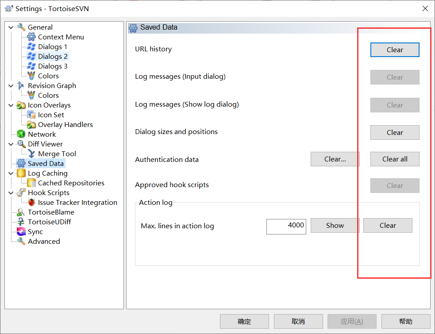Click the Colors icon under General
This screenshot has height=334, width=435.
pyautogui.click(x=31, y=76)
